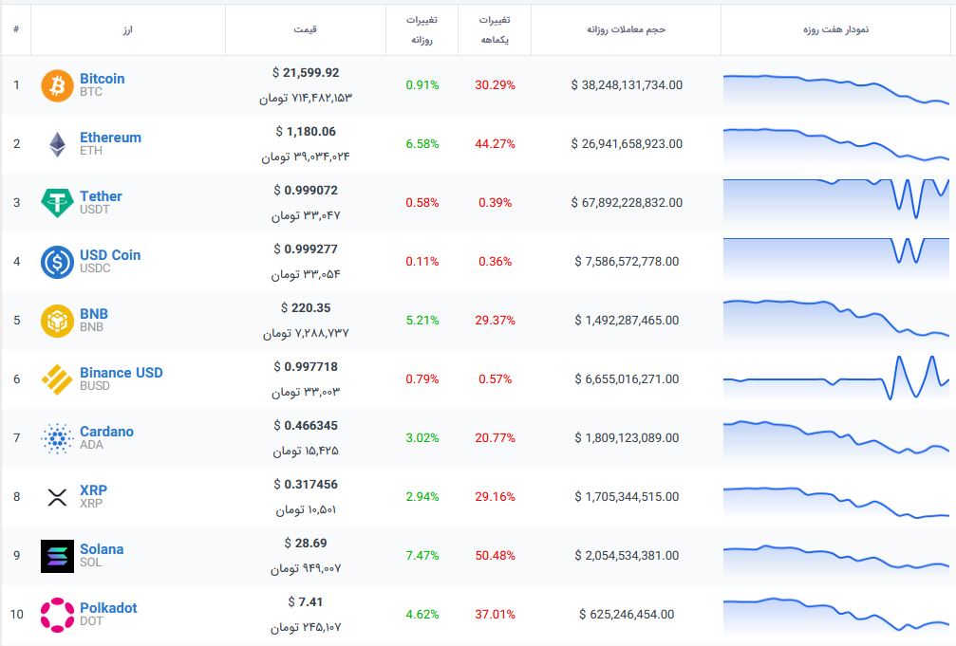Click Solana daily change 7.47%
The width and height of the screenshot is (956, 646).
pos(422,556)
